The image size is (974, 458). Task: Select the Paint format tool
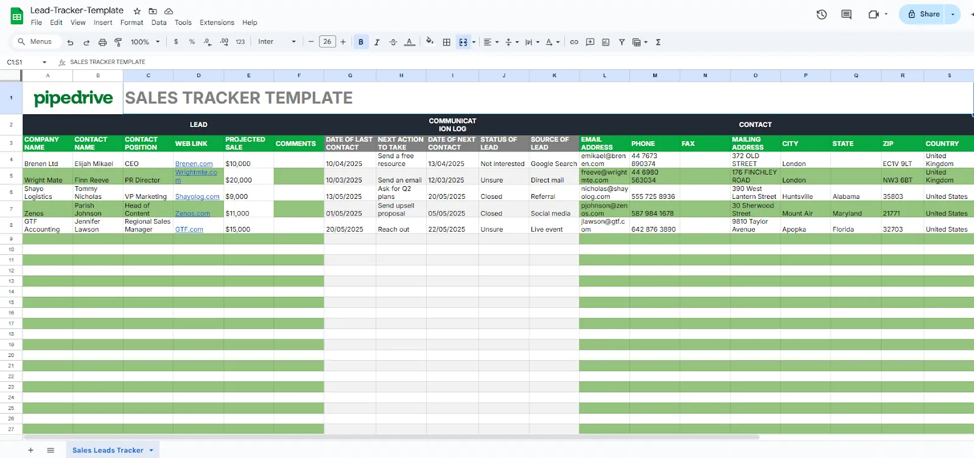tap(118, 42)
